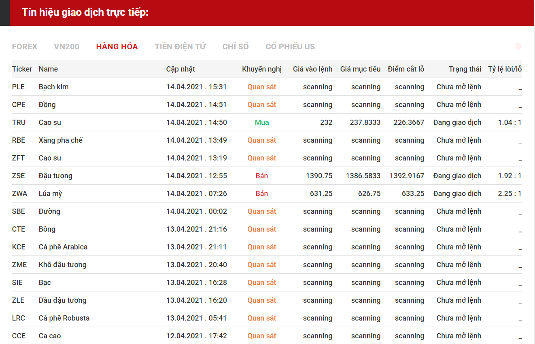
Task: Click entry price 232 in TRU row
Action: (326, 122)
